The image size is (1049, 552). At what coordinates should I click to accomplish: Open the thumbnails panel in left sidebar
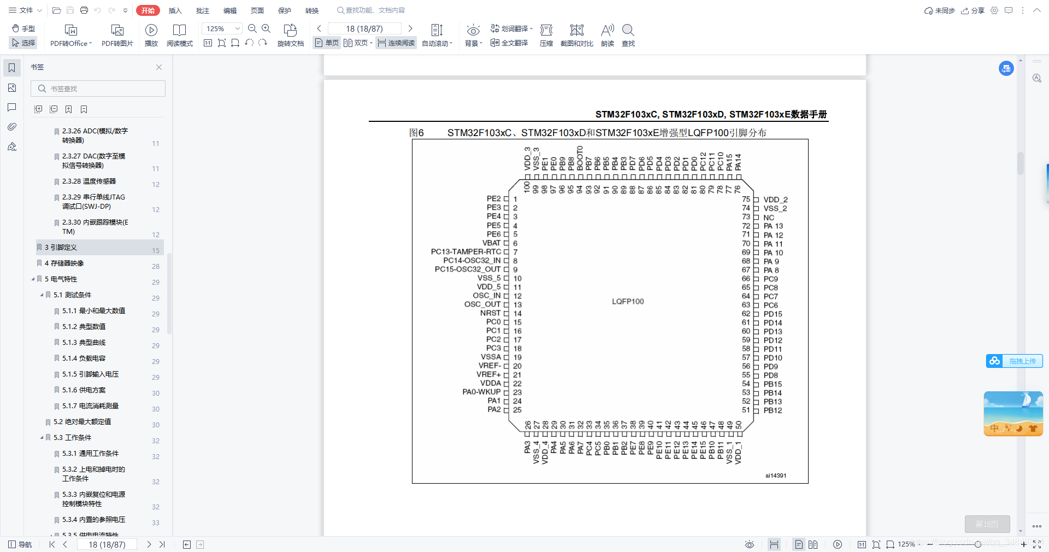[x=12, y=88]
